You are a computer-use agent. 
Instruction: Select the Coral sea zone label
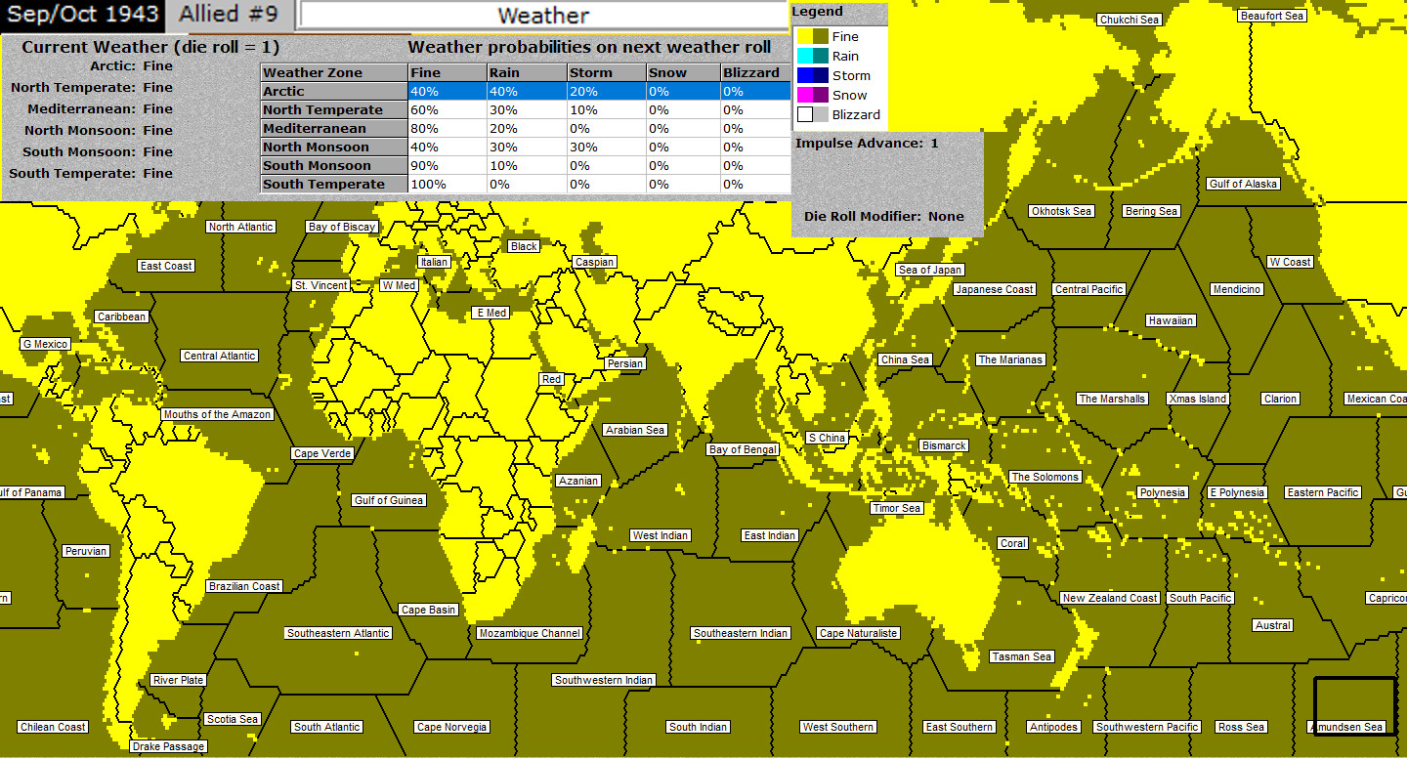coord(1012,543)
